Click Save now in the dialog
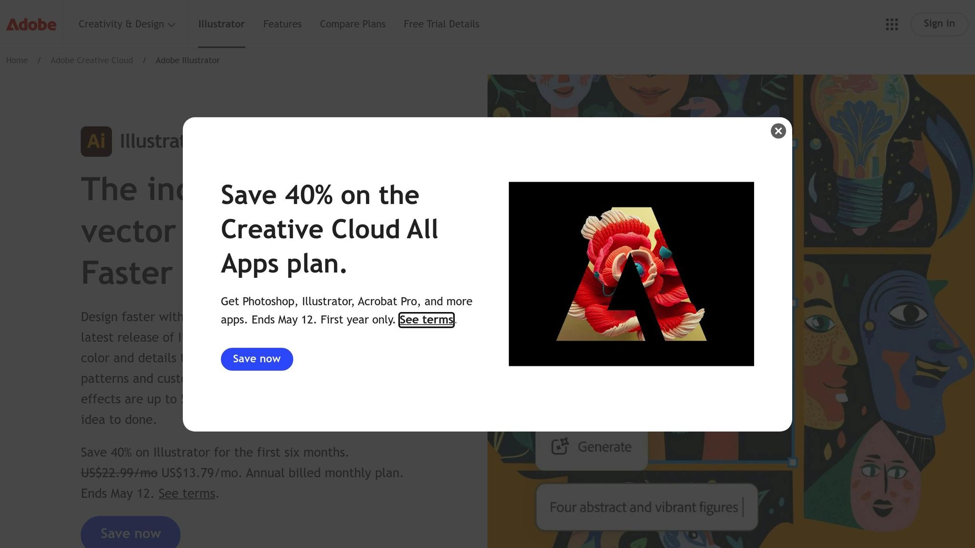This screenshot has width=975, height=548. (x=257, y=359)
